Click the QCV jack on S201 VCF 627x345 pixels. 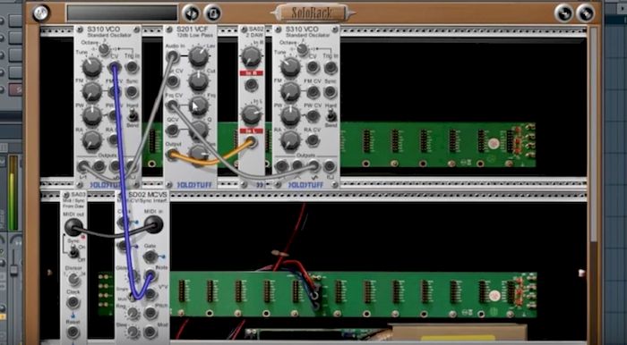click(x=172, y=130)
